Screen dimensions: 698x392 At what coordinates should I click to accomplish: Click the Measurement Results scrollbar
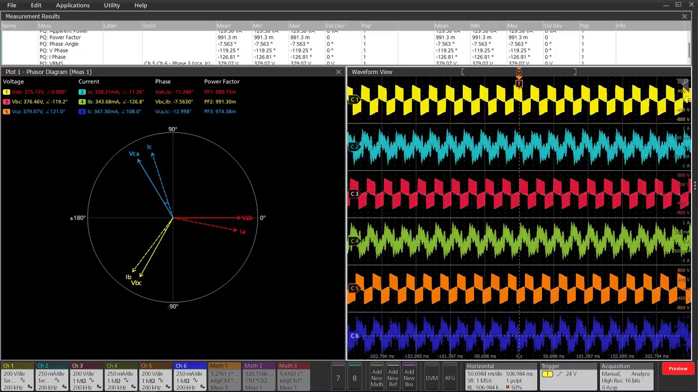pyautogui.click(x=689, y=49)
